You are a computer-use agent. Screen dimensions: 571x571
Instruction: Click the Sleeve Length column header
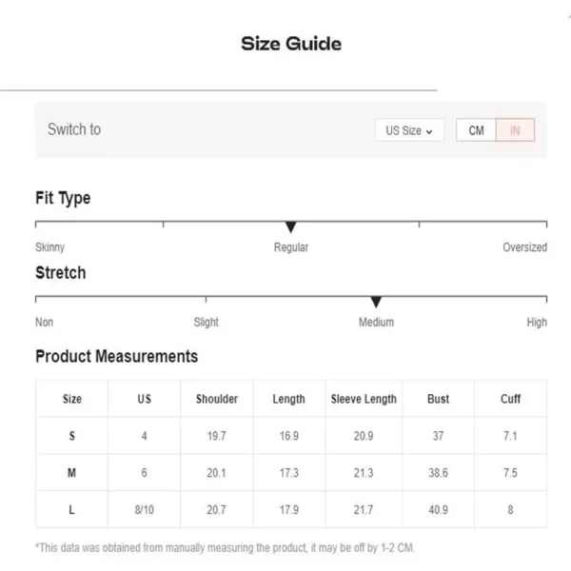pos(364,399)
